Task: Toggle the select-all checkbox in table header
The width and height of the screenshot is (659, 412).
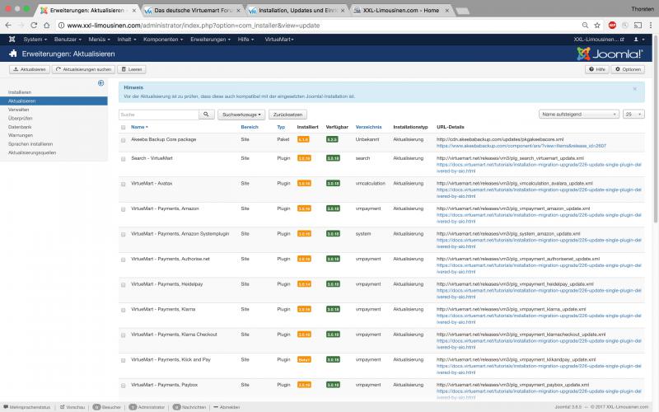Action: click(124, 128)
